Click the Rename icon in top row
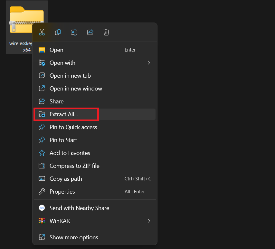Screen dimensions: 275x249 click(x=74, y=32)
